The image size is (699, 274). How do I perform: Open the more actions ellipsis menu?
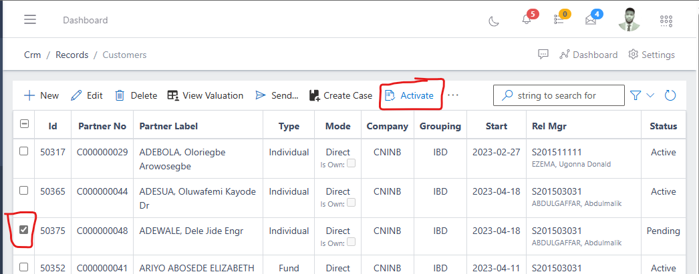click(x=453, y=95)
